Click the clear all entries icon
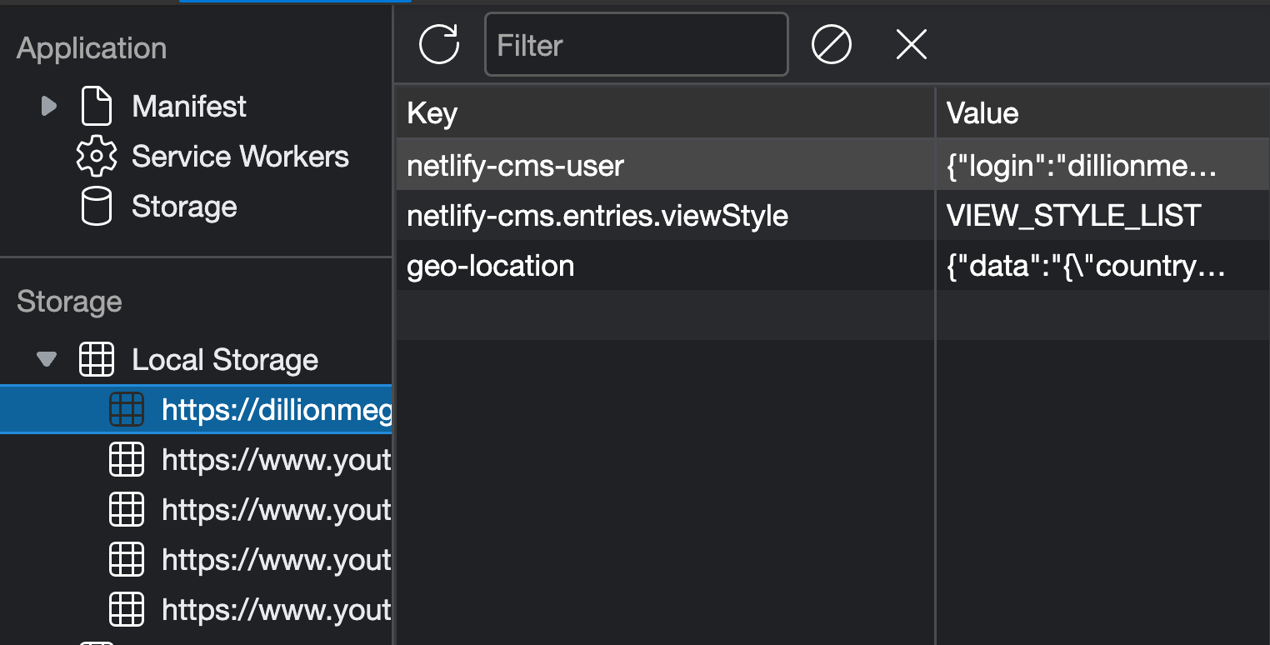Screen dimensions: 1270x645 [x=831, y=44]
